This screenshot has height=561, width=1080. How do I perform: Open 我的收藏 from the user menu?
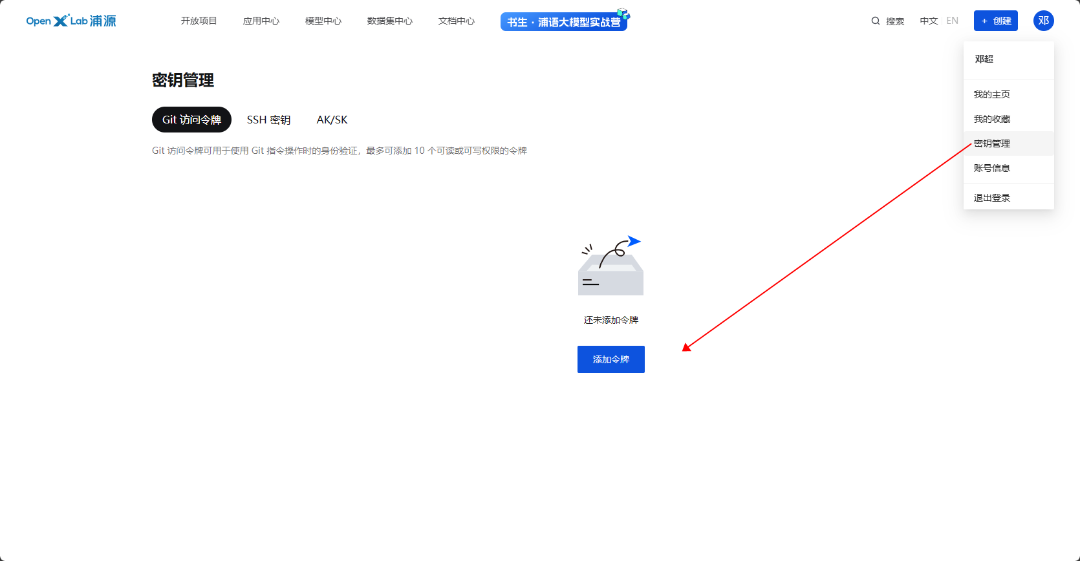(1009, 119)
